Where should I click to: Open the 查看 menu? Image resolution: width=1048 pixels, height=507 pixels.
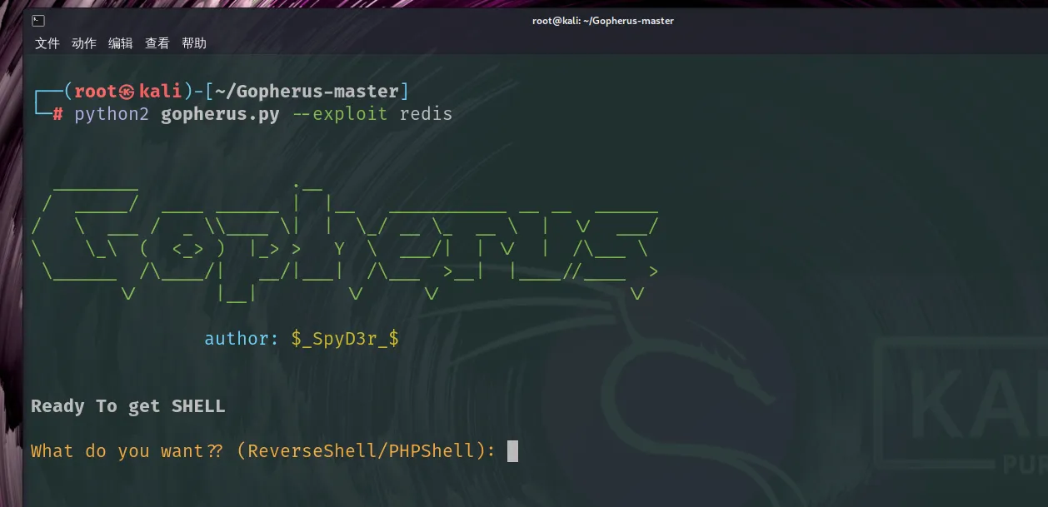tap(157, 43)
